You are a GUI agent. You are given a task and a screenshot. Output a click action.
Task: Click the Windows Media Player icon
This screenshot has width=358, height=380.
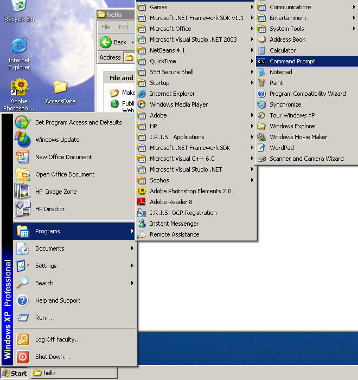[x=142, y=104]
